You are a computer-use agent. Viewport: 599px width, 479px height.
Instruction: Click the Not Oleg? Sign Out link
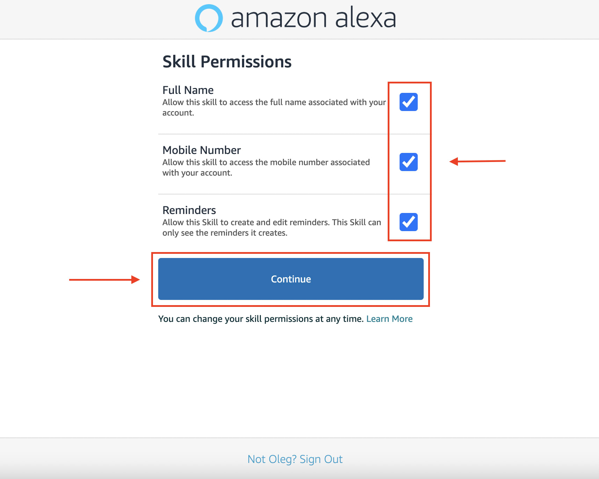[295, 459]
